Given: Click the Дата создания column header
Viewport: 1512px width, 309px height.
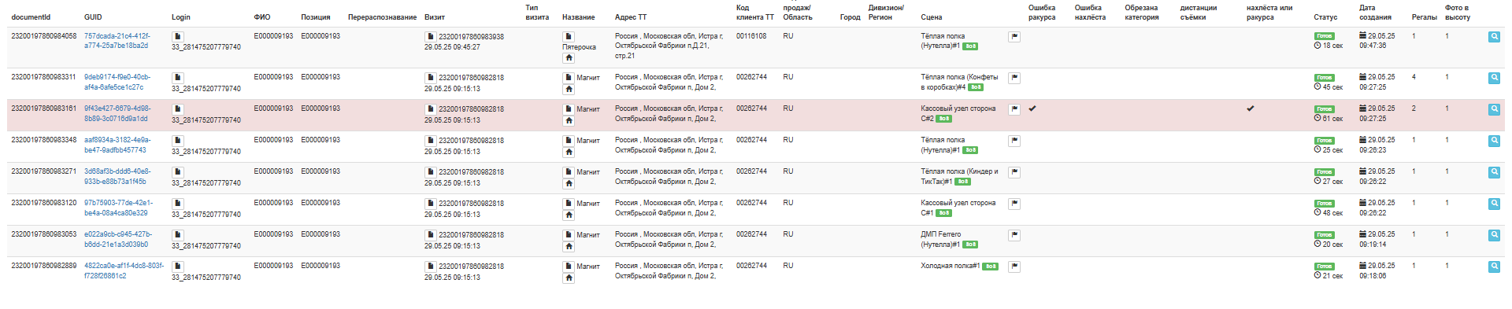Looking at the screenshot, I should (1375, 13).
